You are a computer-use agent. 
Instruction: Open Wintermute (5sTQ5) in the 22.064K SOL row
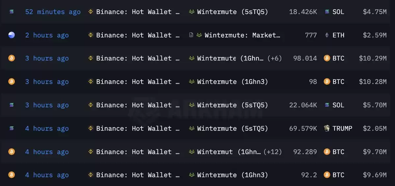pyautogui.click(x=232, y=105)
